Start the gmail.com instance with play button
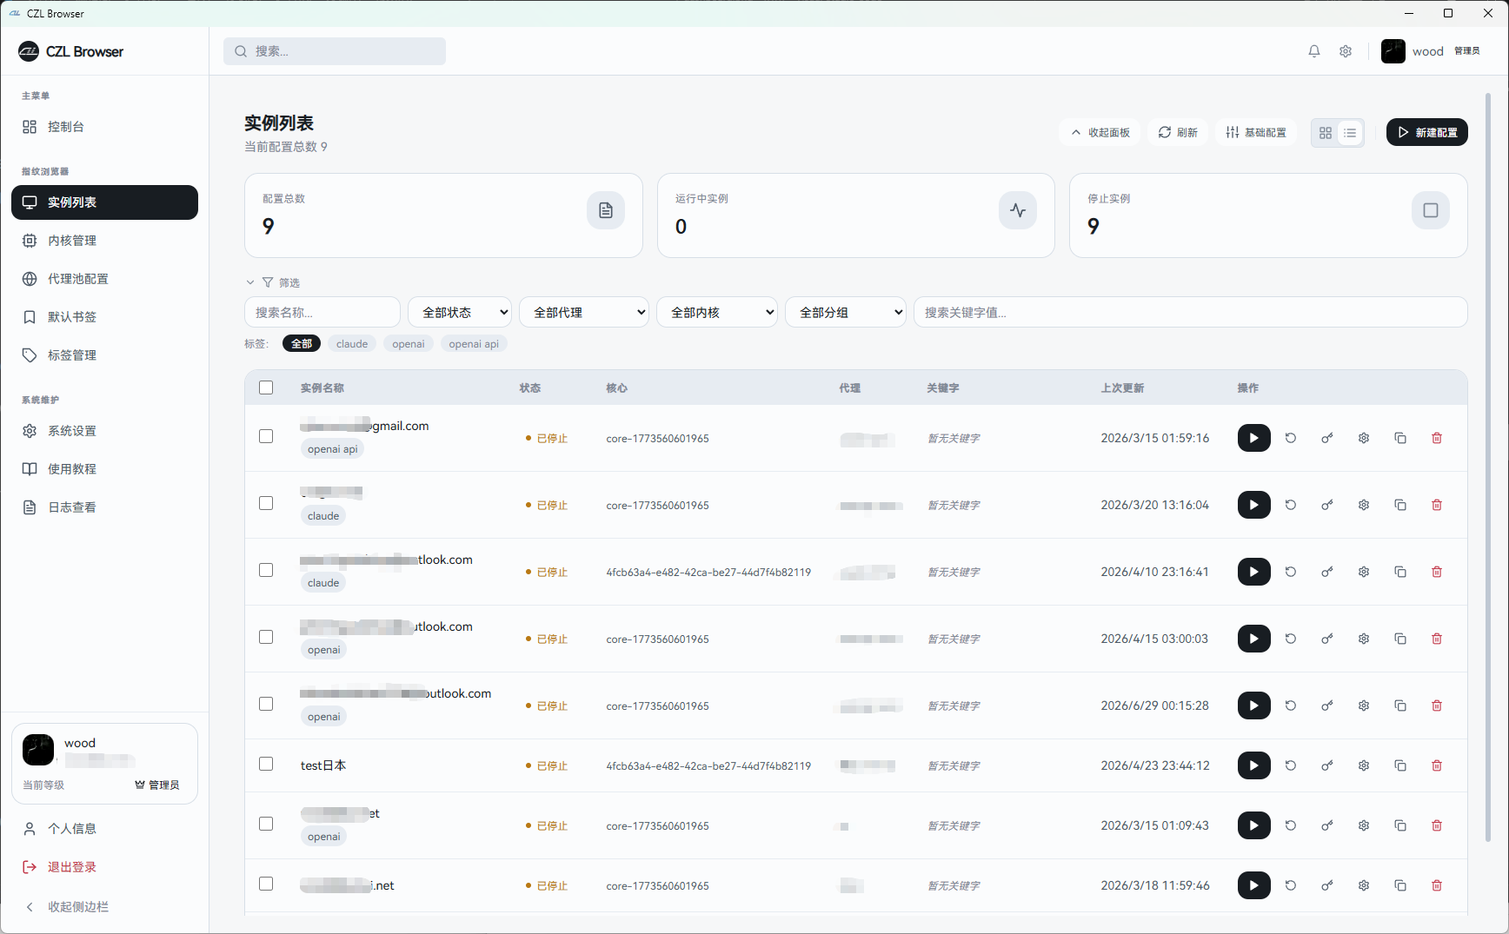 [1253, 438]
